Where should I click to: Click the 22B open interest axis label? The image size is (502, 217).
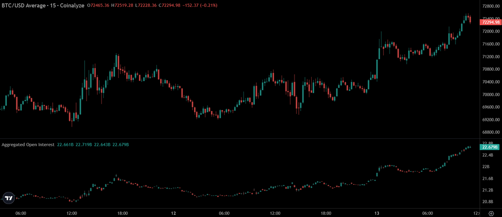(486, 167)
